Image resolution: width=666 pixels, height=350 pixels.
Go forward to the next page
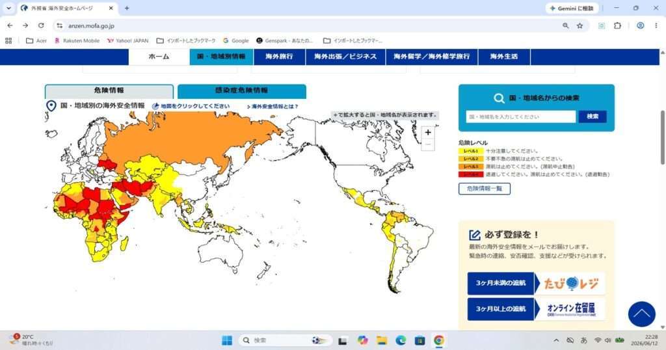click(x=25, y=25)
